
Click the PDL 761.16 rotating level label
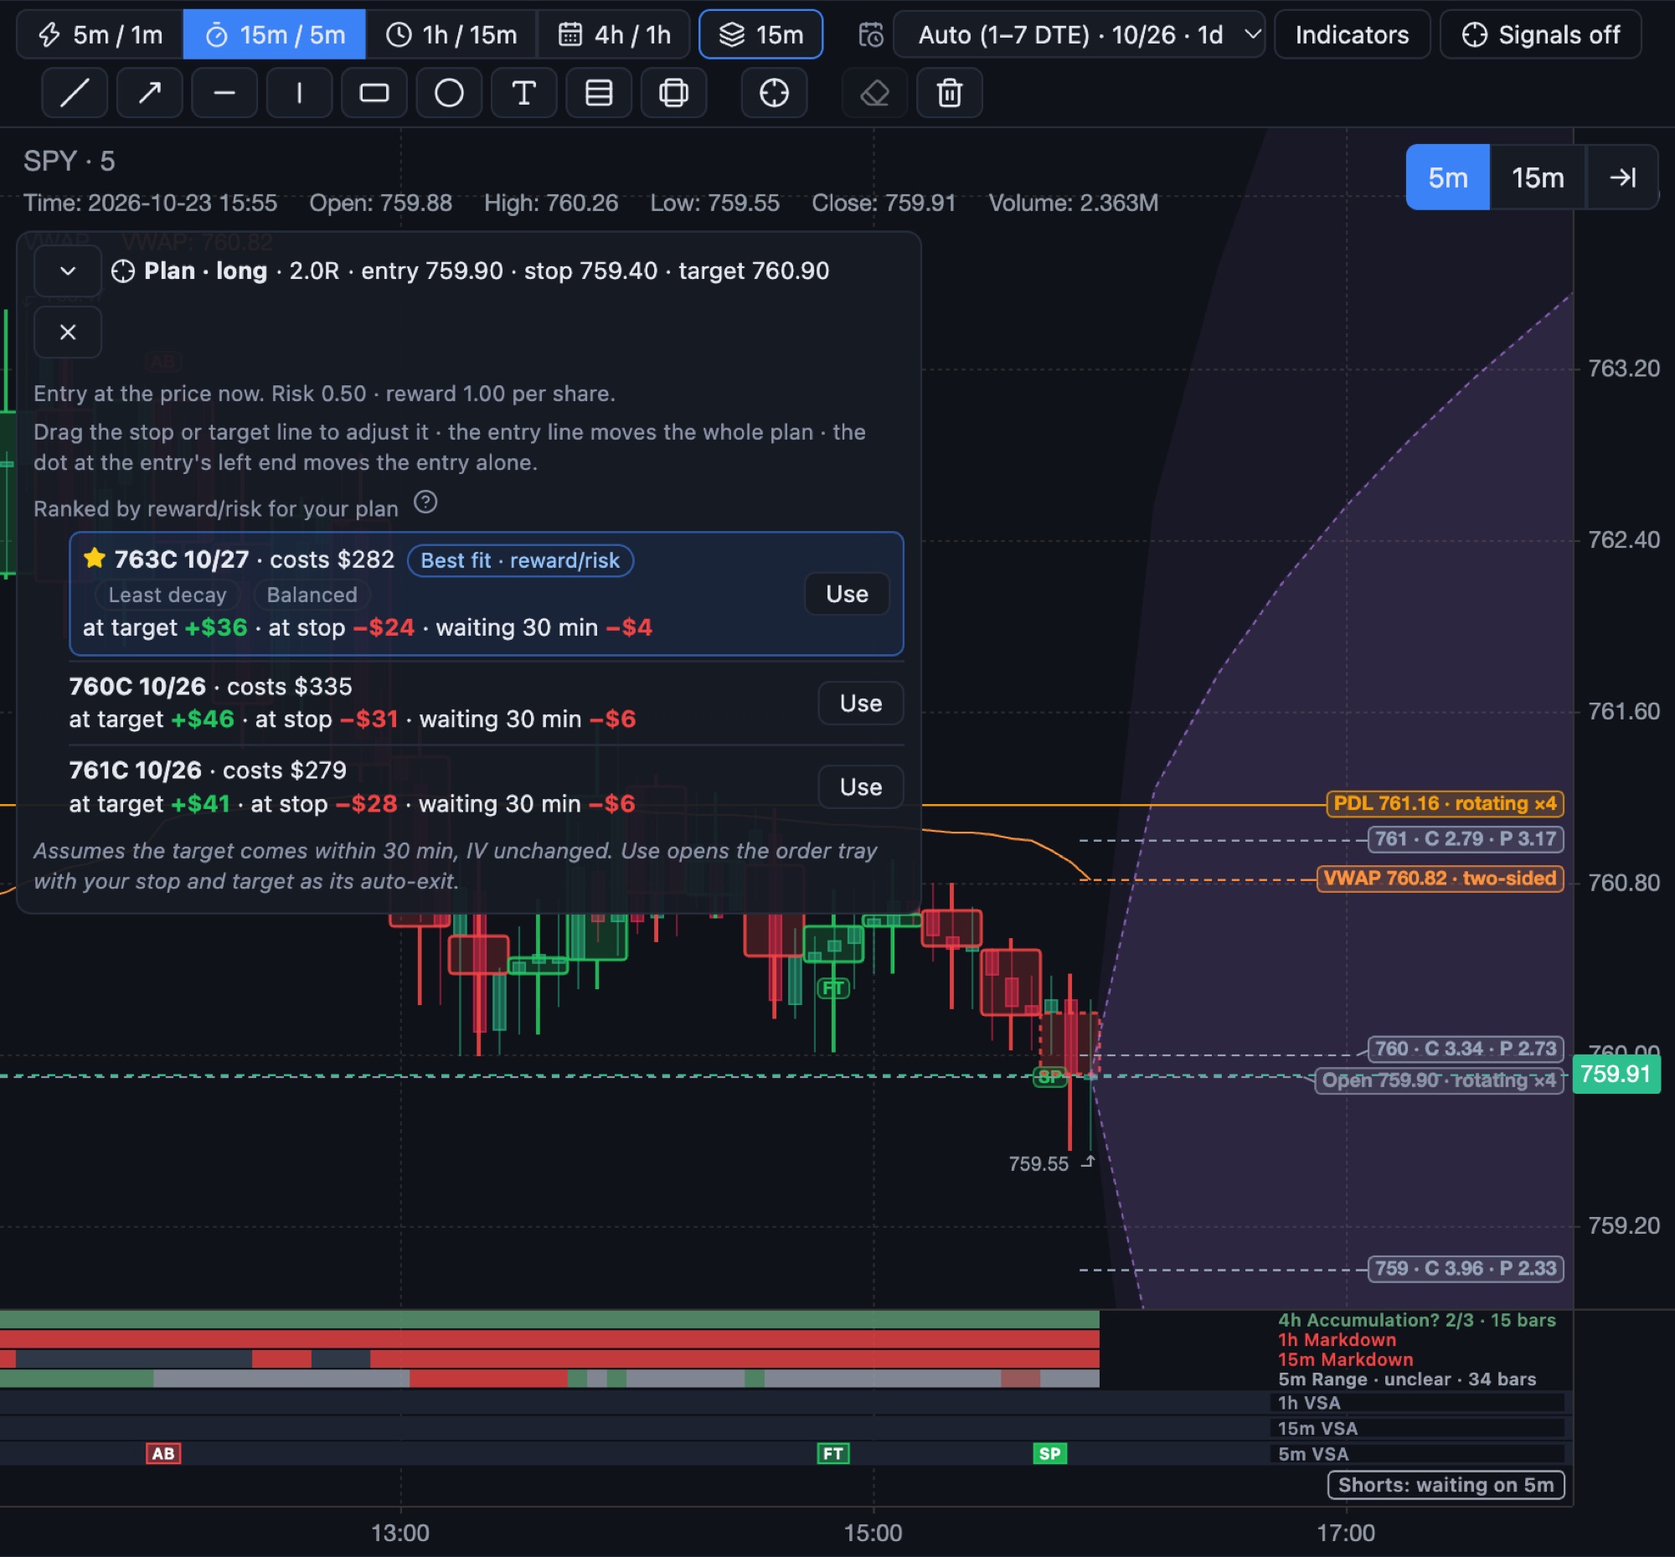pos(1445,804)
